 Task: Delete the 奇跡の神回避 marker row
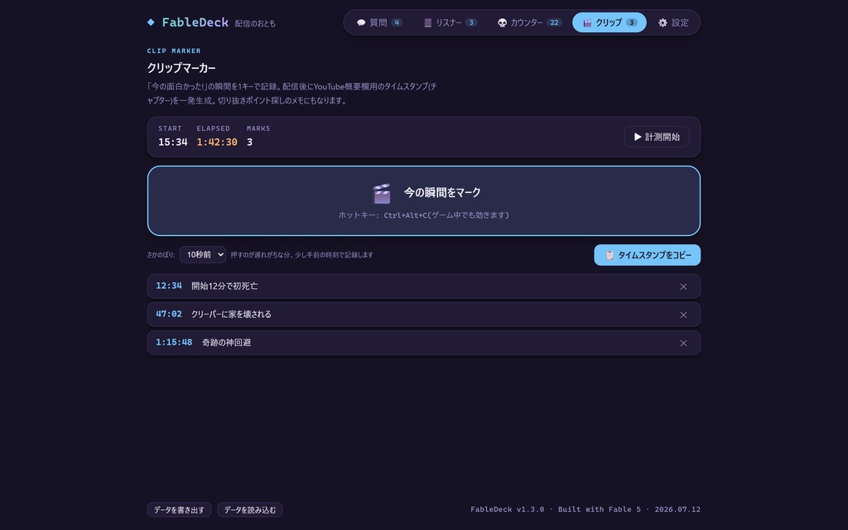click(x=683, y=343)
